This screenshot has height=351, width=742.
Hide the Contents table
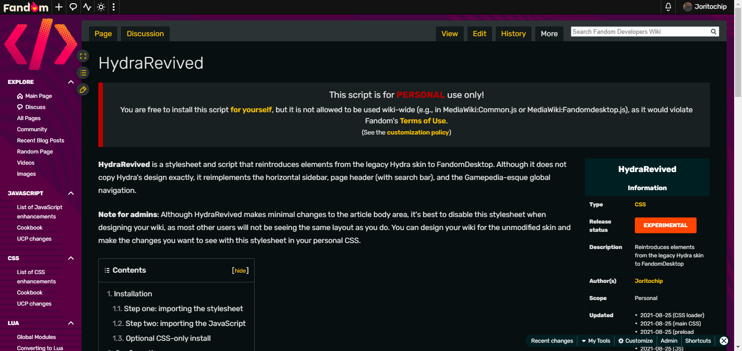pyautogui.click(x=240, y=271)
